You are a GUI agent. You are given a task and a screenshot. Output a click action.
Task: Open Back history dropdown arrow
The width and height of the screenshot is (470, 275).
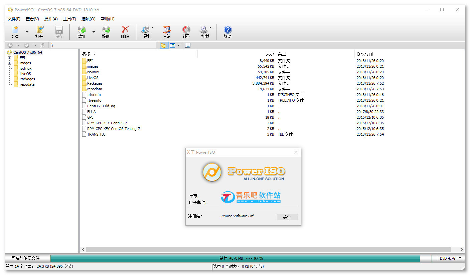tap(19, 45)
